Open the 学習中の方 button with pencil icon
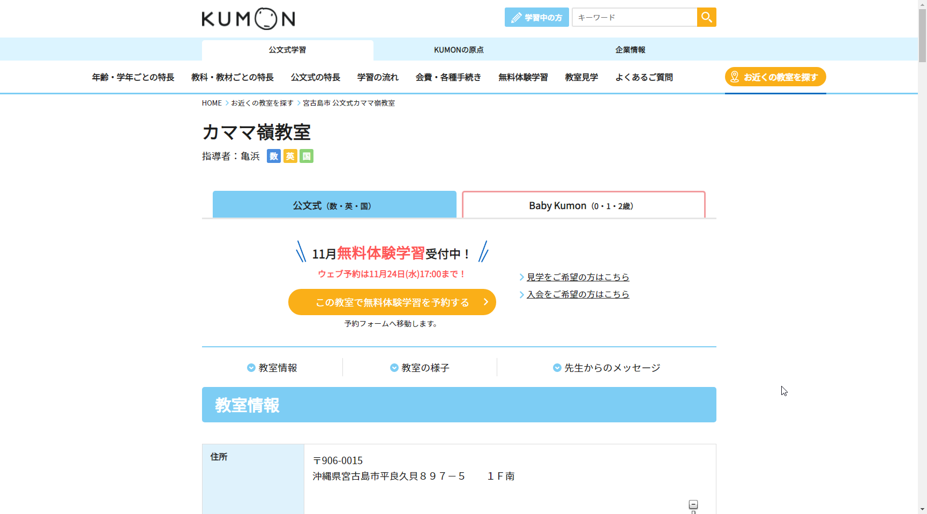Screen dimensions: 927x514 coord(536,17)
